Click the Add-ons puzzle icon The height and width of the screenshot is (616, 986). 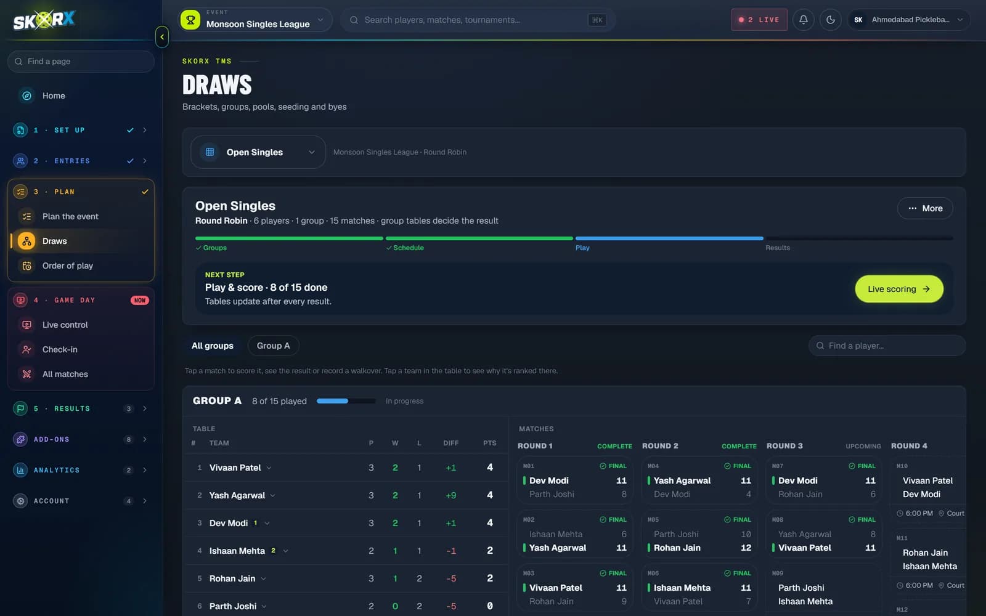[20, 439]
